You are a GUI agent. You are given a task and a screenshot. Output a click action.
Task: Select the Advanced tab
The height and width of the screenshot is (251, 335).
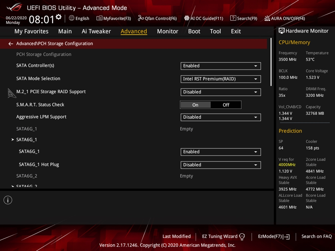[134, 31]
